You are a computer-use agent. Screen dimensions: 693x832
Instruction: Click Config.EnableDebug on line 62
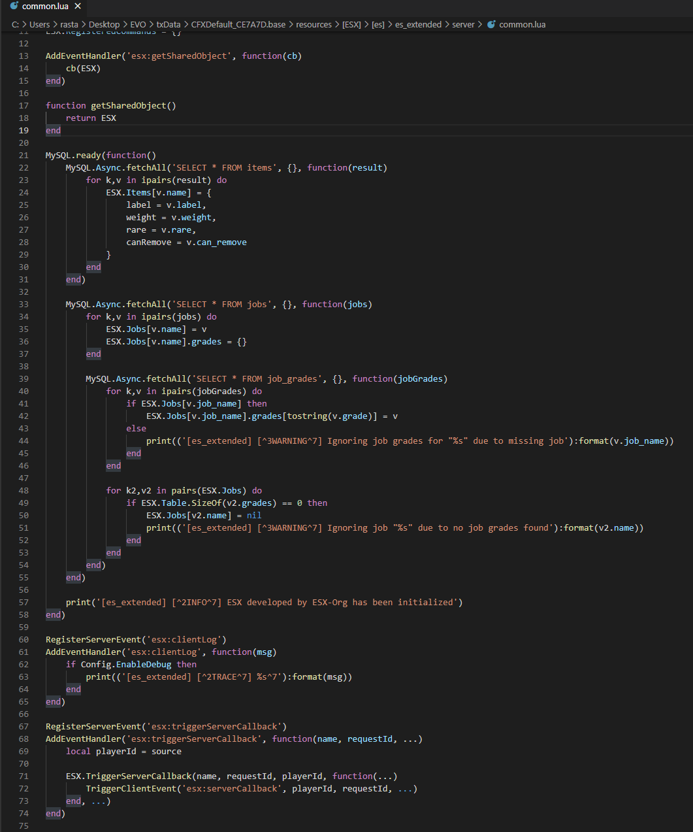(126, 665)
